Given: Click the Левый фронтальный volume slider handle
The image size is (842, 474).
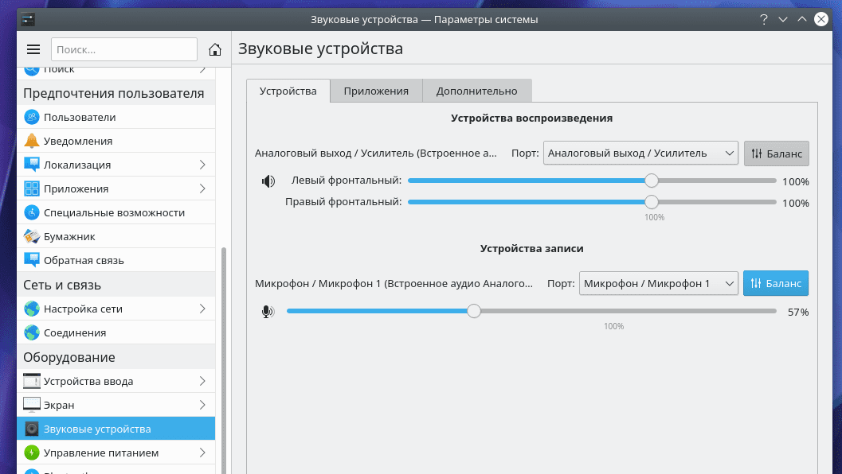Looking at the screenshot, I should click(652, 181).
